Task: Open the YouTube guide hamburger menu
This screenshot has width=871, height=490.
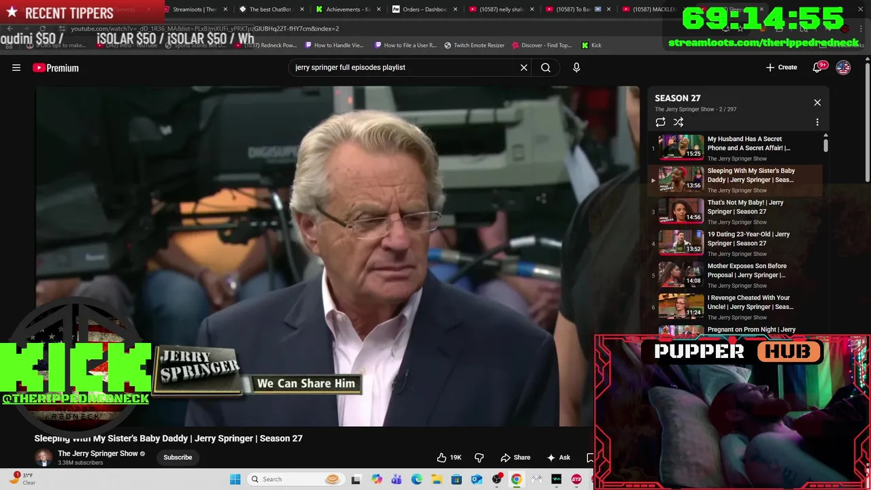Action: coord(16,67)
